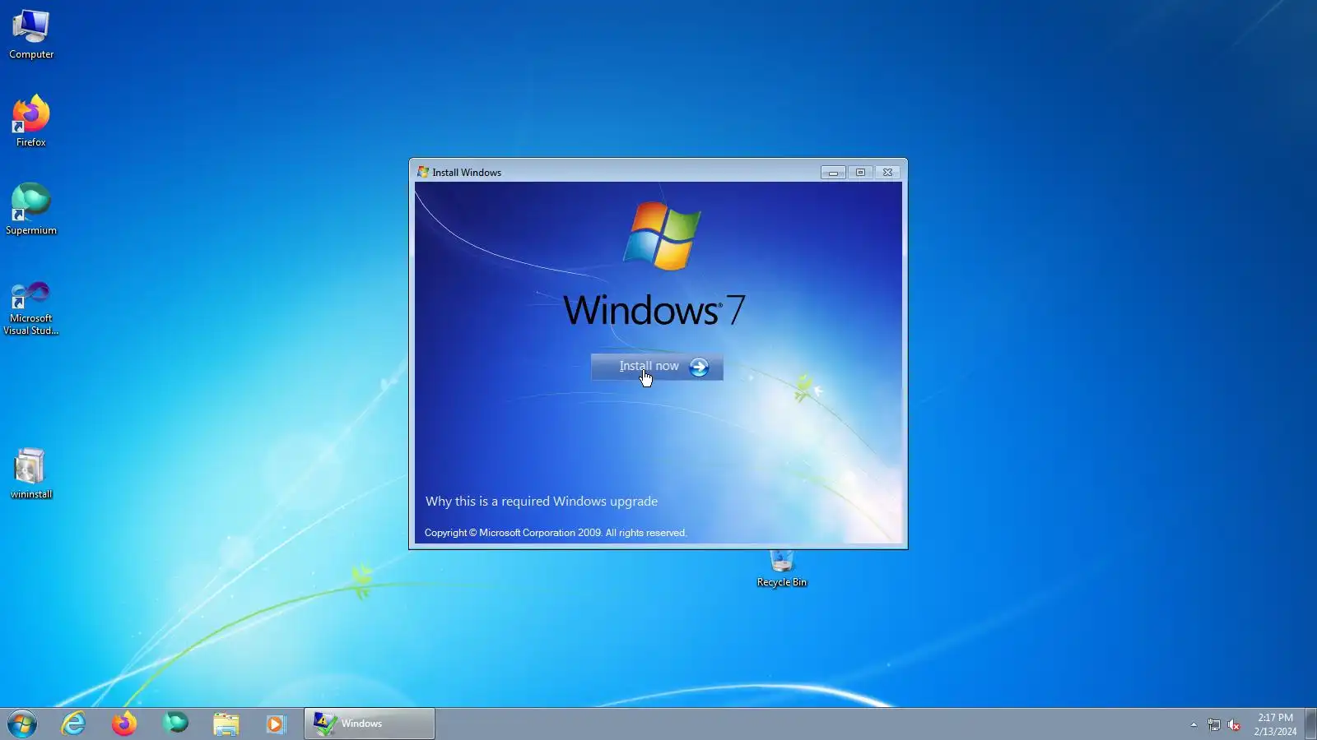This screenshot has width=1317, height=740.
Task: Open the network tray icon
Action: 1214,724
